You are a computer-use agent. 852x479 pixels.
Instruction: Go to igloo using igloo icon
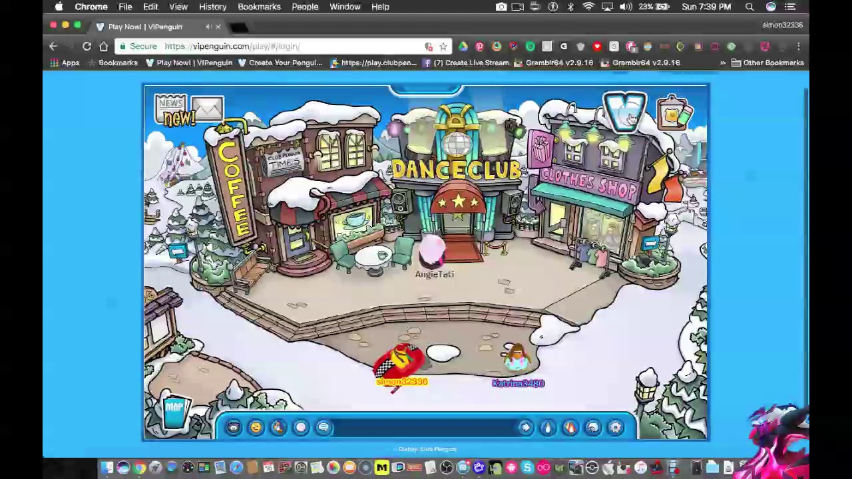(593, 427)
